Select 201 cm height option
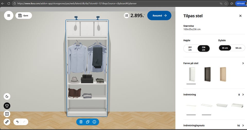This screenshot has width=247, height=130. point(190,49)
